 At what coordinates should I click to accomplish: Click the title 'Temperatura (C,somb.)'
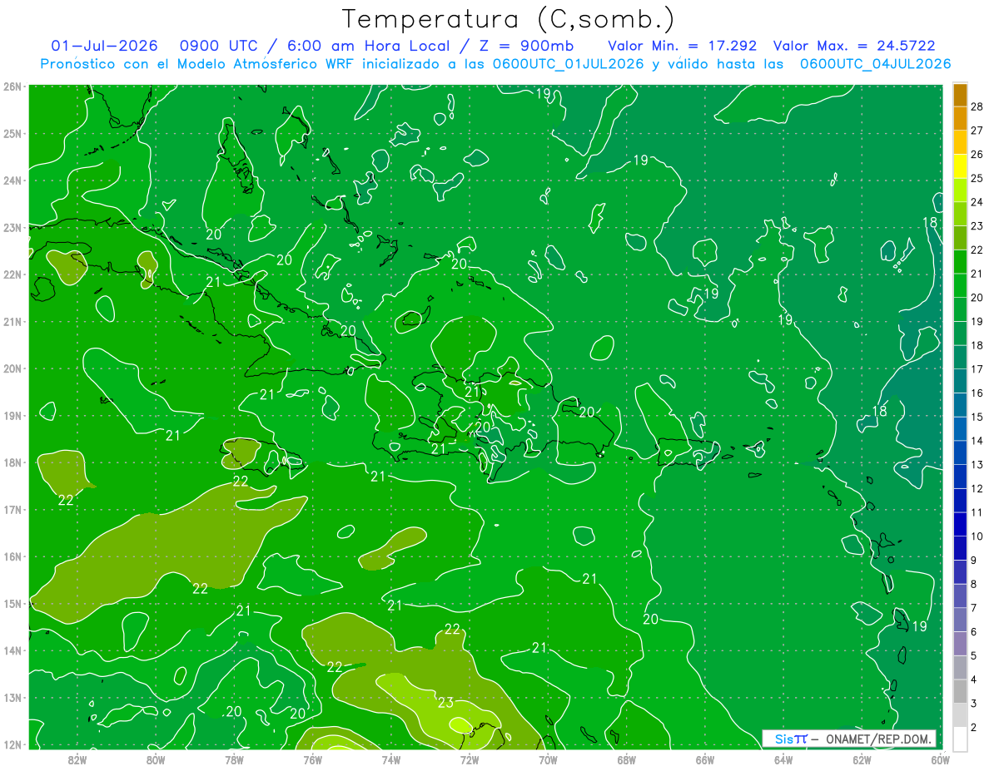[509, 20]
